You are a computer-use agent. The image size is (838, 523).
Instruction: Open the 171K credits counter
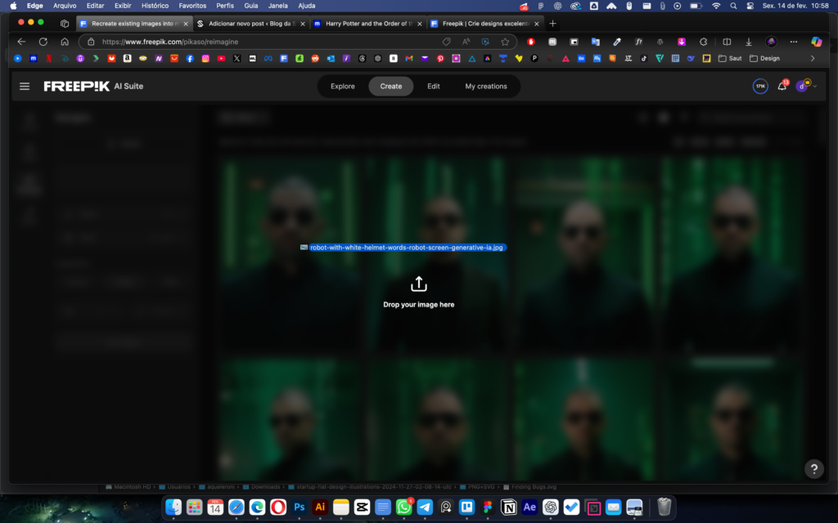(760, 86)
